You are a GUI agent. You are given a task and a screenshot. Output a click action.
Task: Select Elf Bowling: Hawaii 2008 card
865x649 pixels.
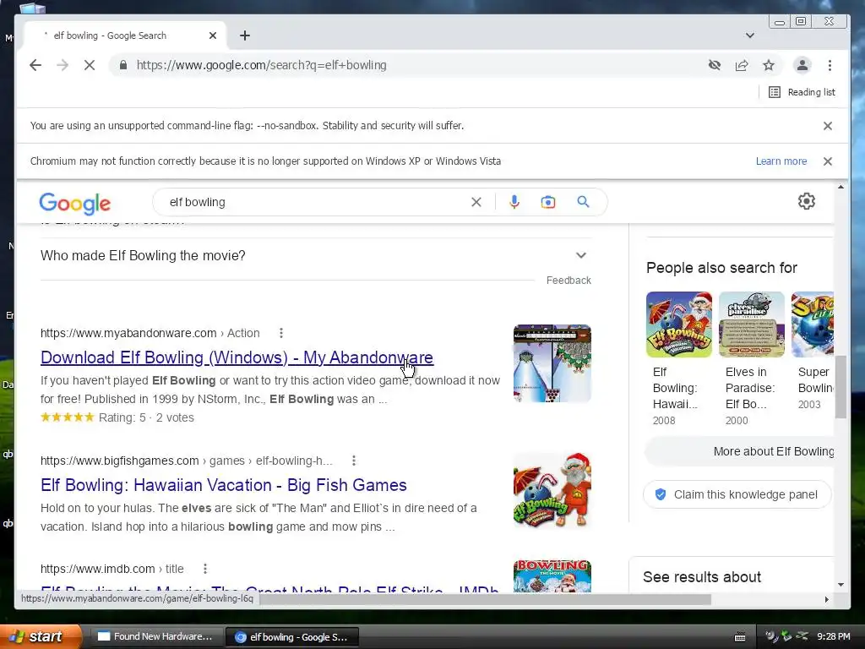tap(679, 359)
